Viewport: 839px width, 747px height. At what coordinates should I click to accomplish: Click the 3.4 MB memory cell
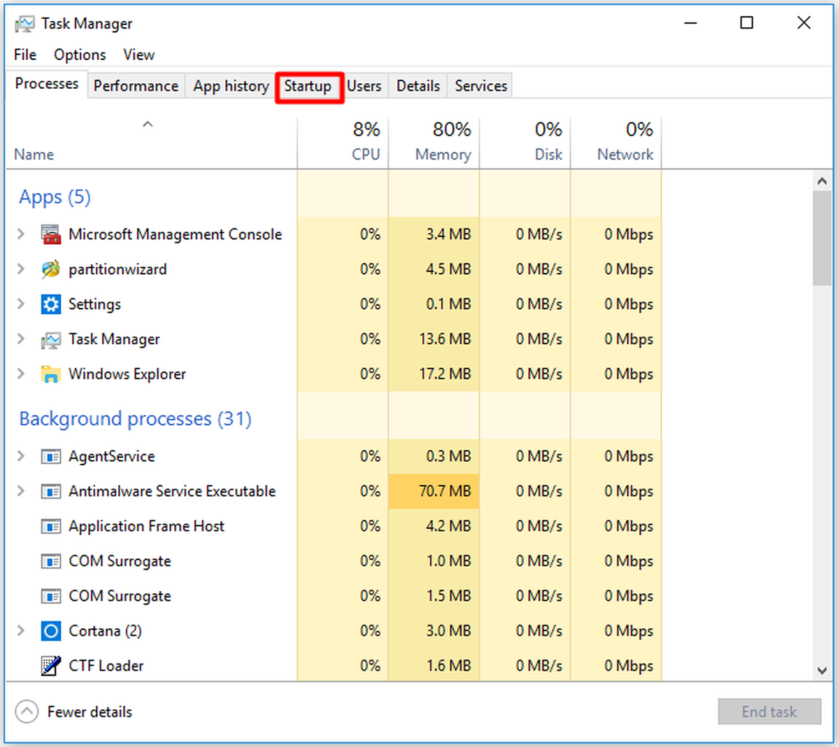(433, 234)
